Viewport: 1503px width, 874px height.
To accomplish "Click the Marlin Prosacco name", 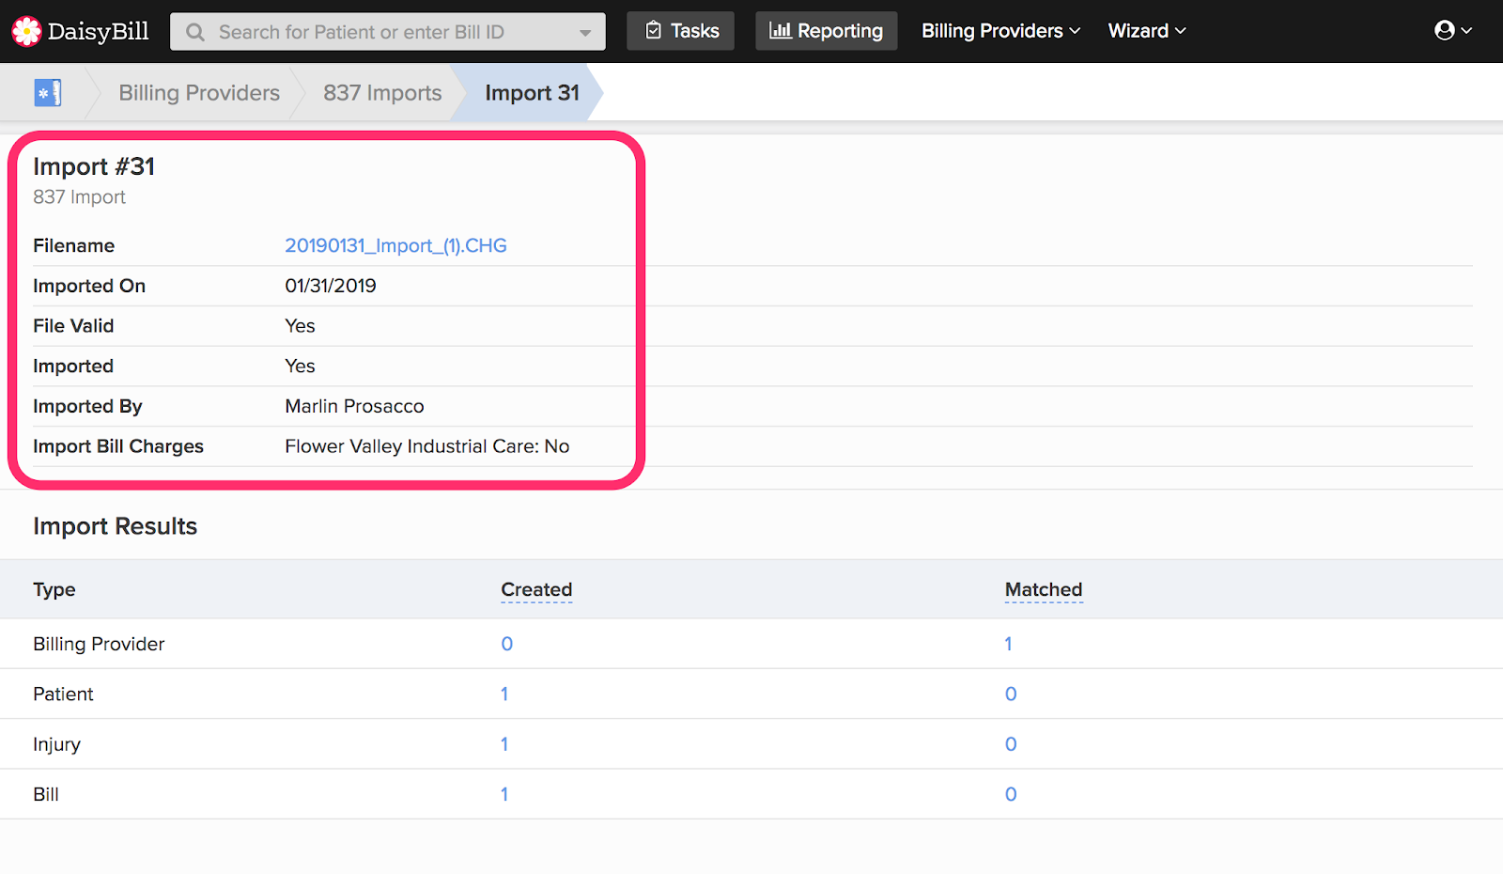I will pyautogui.click(x=354, y=406).
